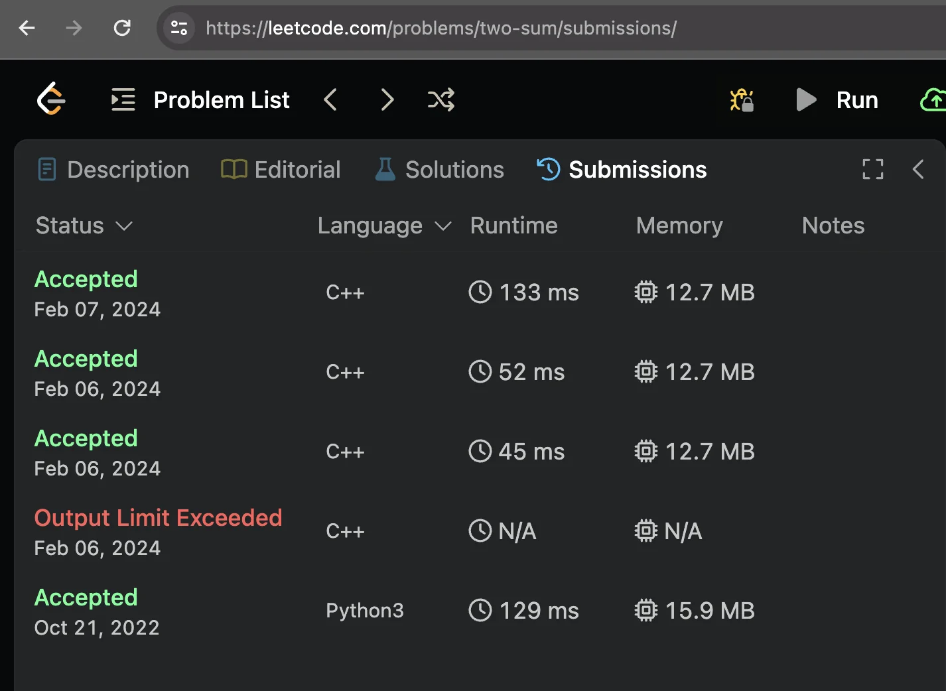Go to the previous problem
946x691 pixels.
point(330,100)
